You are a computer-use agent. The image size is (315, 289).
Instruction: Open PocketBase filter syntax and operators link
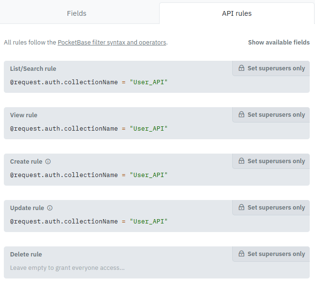112,43
